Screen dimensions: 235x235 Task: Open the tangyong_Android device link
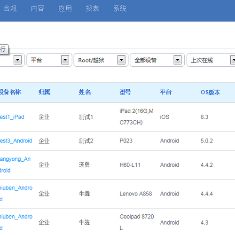(x=15, y=165)
